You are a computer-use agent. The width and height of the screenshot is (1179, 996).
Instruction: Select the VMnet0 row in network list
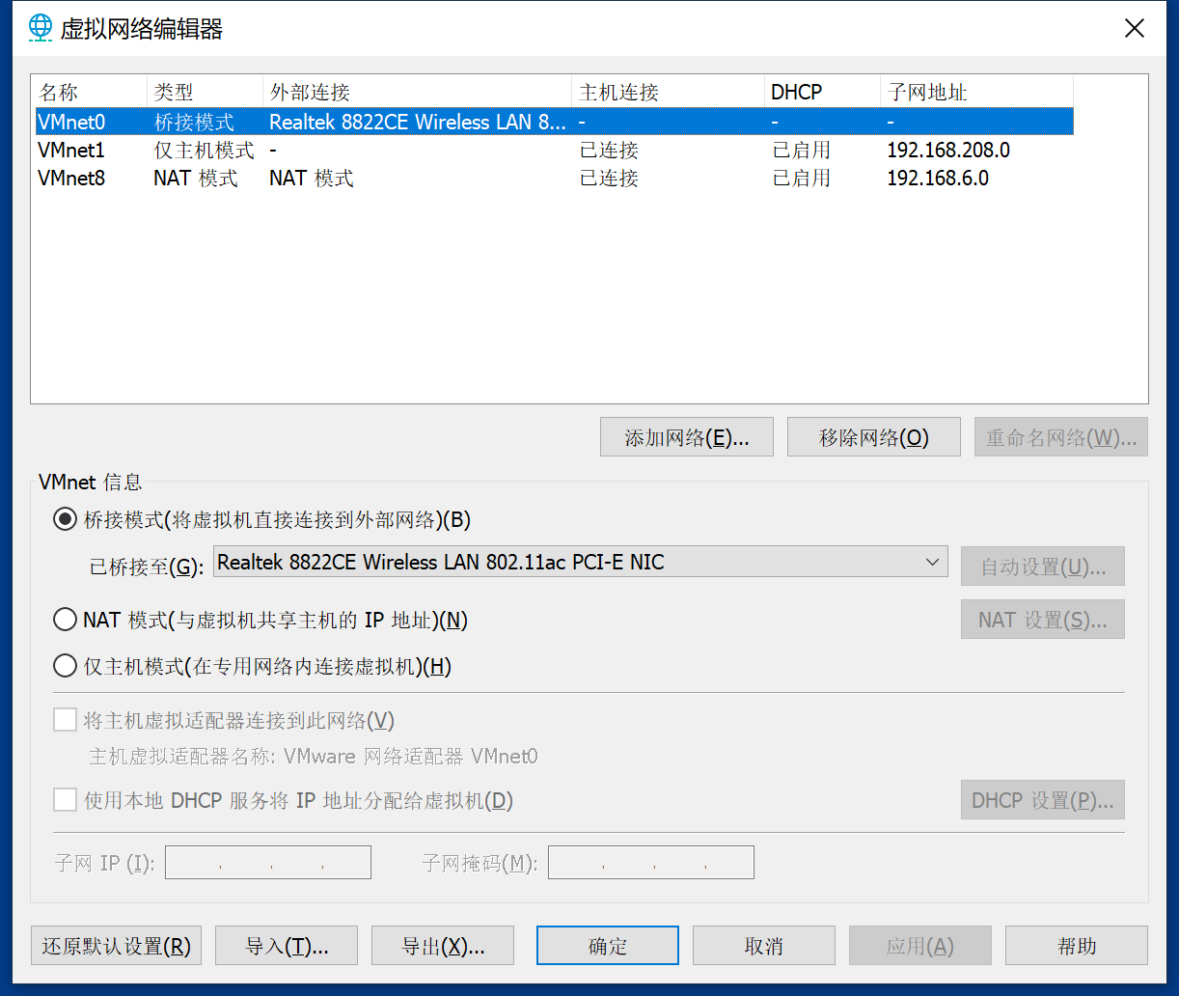[x=554, y=122]
